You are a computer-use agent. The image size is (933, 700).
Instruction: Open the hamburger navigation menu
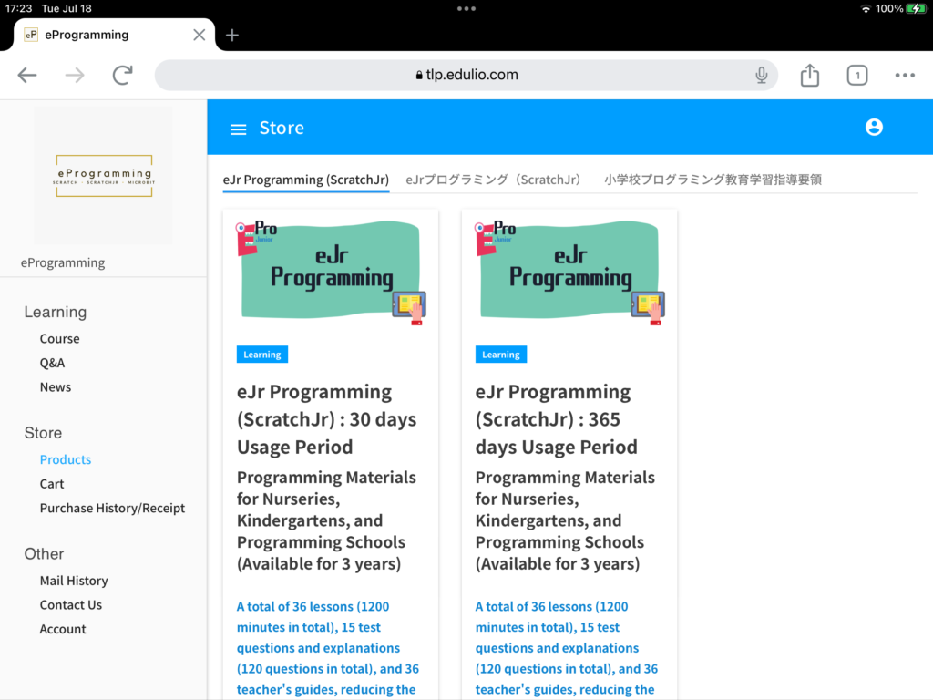(x=238, y=129)
